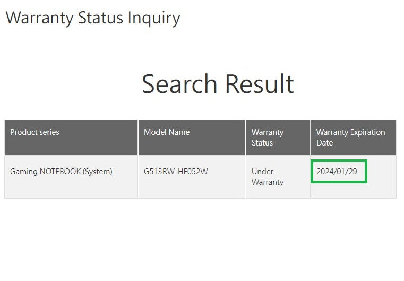Viewport: 404px width, 281px height.
Task: Click the word Status in page title
Action: pos(100,18)
